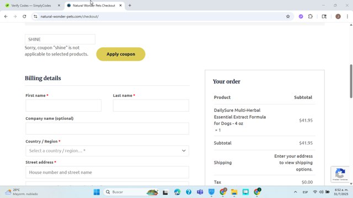Launch Microsoft Edge from the taskbar
The image size is (353, 198).
[177, 192]
